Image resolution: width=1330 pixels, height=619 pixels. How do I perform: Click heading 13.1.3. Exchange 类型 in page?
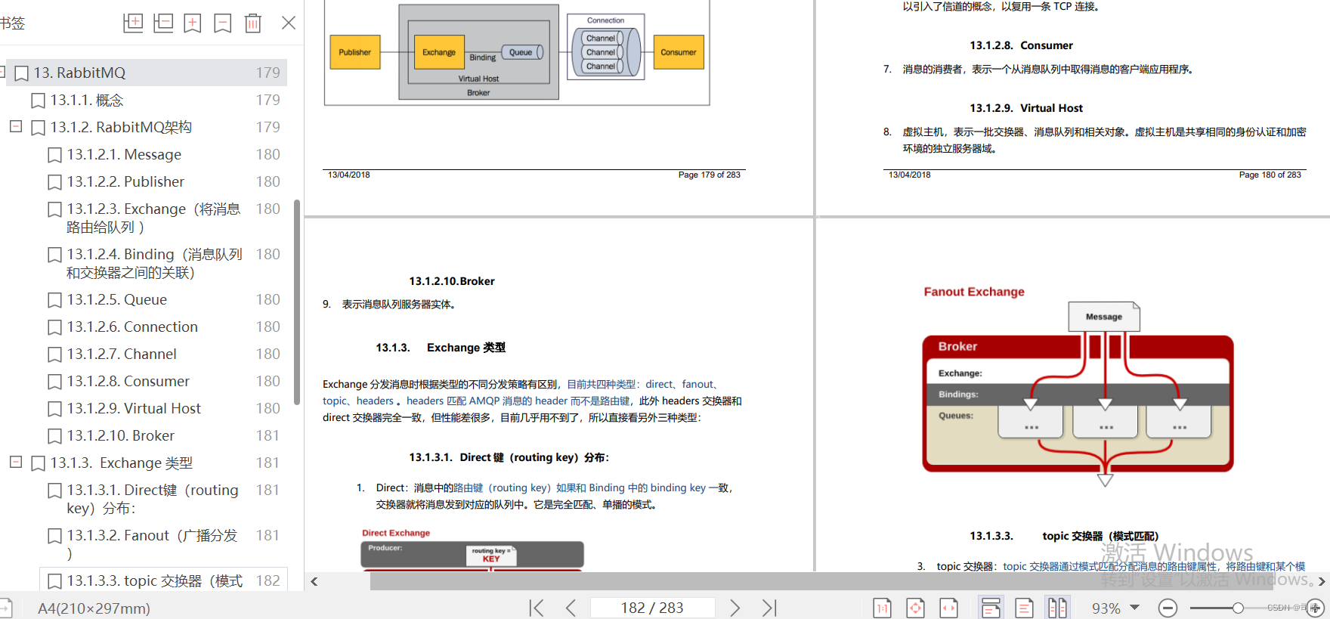click(441, 348)
